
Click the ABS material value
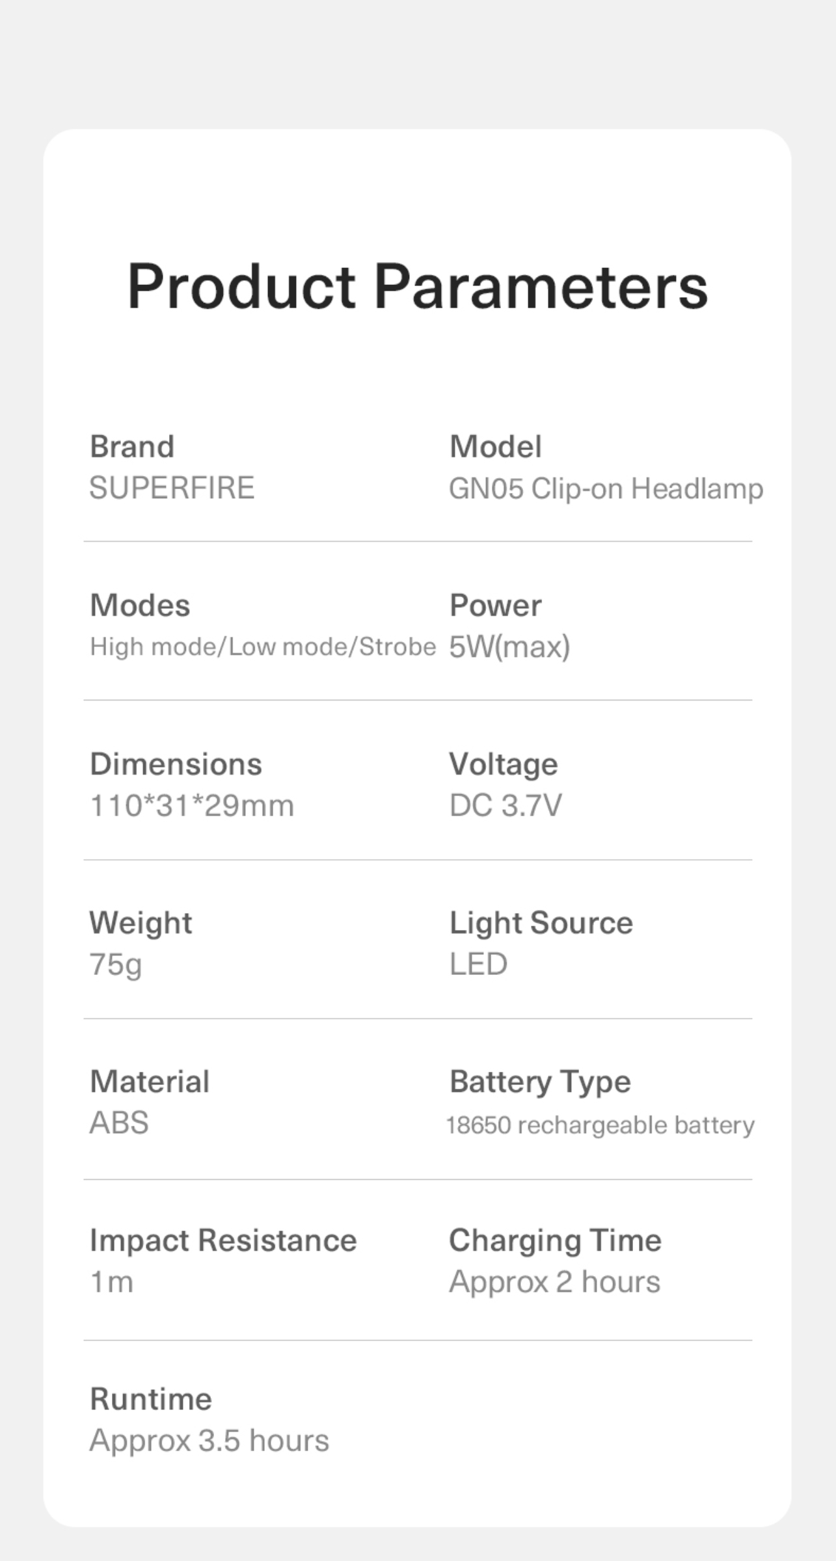pyautogui.click(x=119, y=1123)
